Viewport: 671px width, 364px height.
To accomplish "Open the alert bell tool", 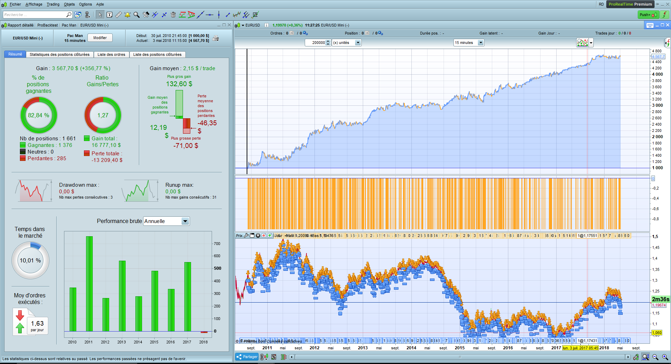I will pos(127,15).
